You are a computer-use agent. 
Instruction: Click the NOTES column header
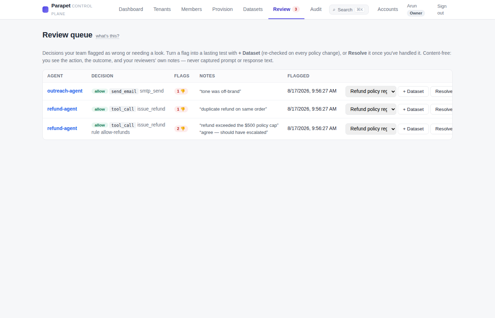tap(207, 76)
